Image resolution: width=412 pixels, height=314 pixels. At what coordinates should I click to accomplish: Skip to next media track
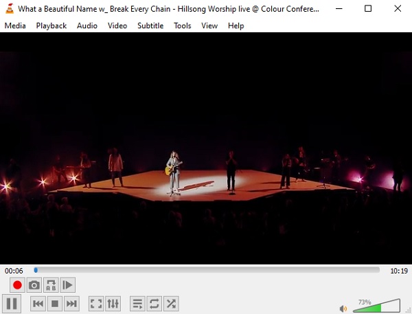(x=71, y=304)
